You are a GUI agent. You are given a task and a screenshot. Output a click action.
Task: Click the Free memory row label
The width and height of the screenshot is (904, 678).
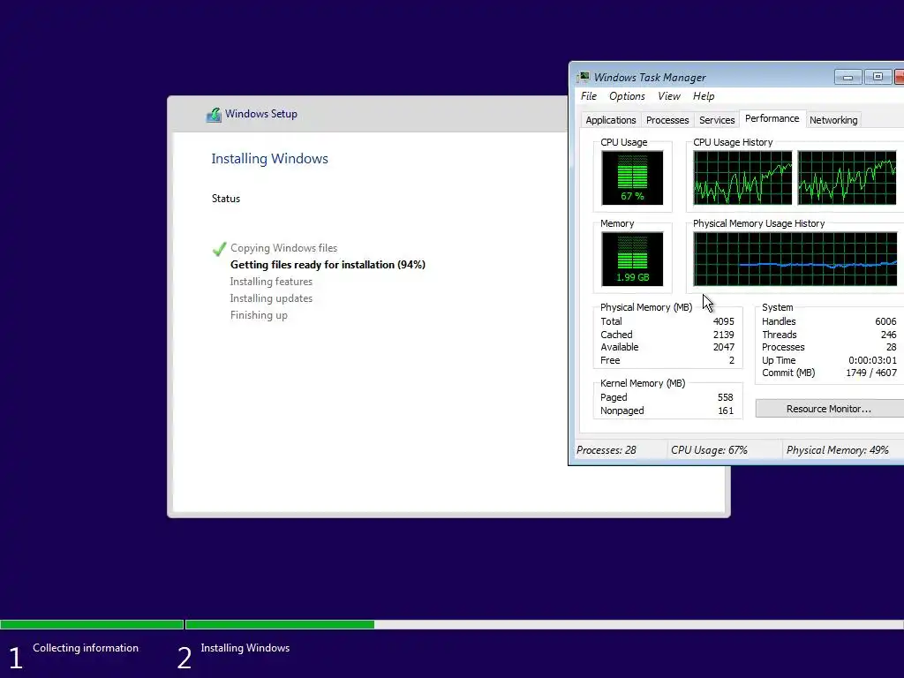610,360
